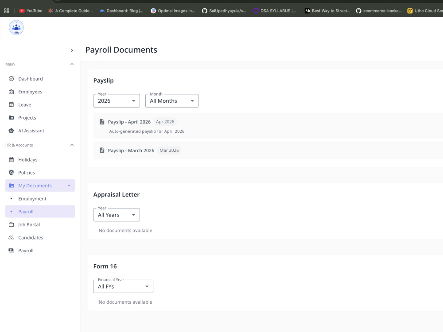Image resolution: width=443 pixels, height=332 pixels.
Task: Open the Month All Months dropdown
Action: [x=172, y=101]
